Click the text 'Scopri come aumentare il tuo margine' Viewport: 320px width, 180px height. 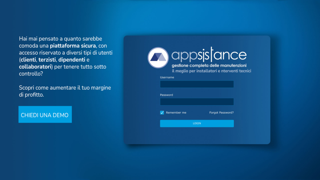pyautogui.click(x=65, y=88)
